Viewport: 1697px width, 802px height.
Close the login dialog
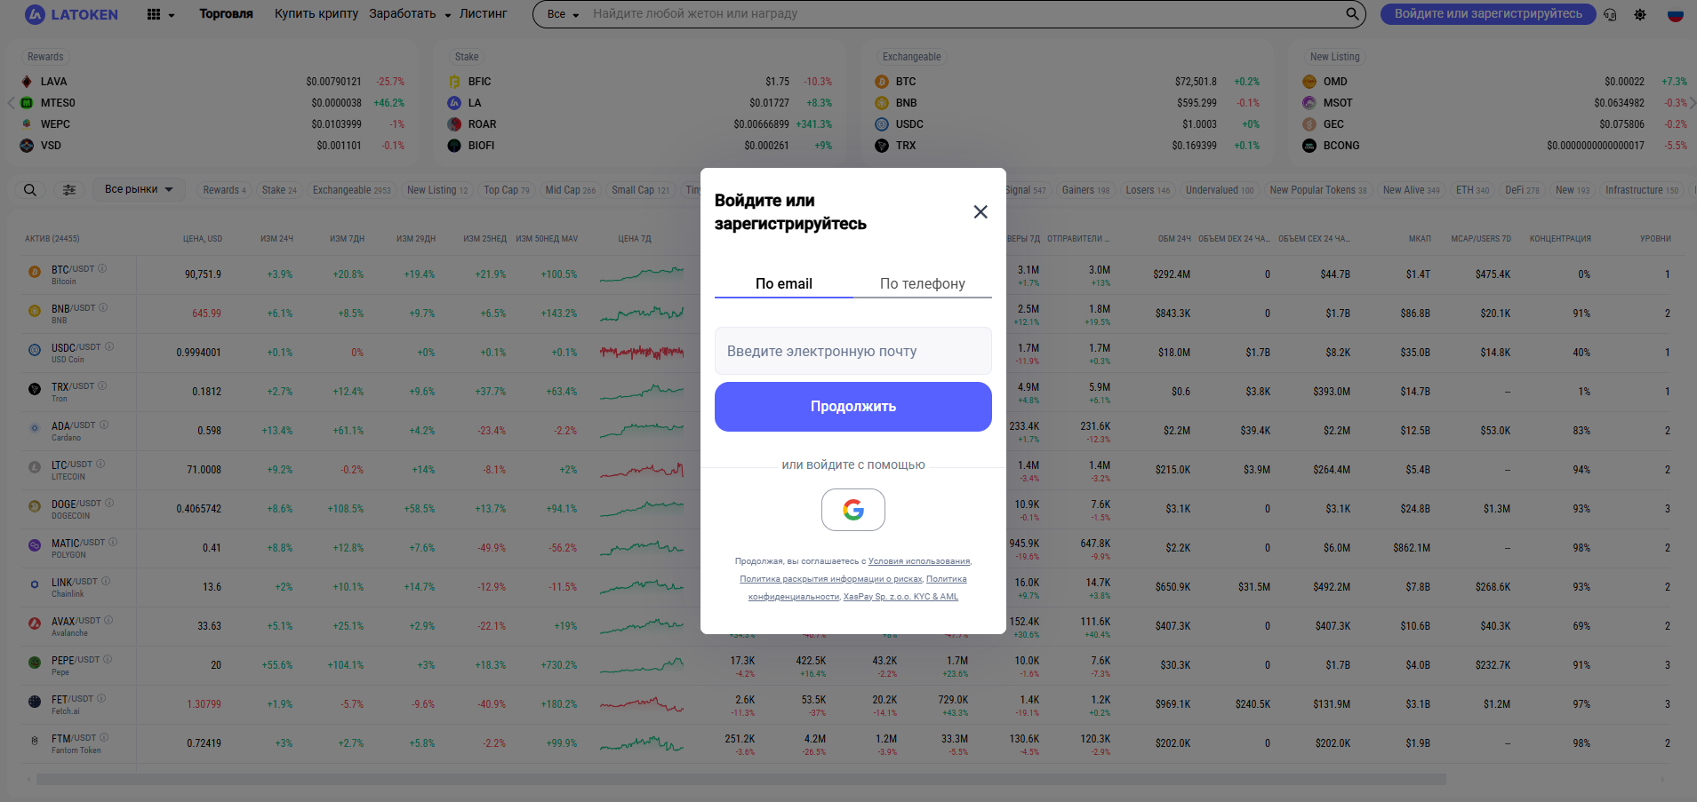(x=981, y=211)
